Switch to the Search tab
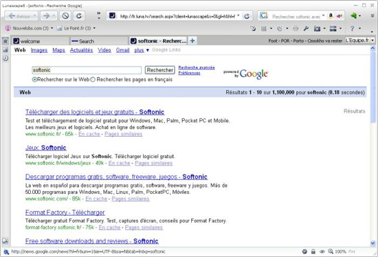Screen dimensions: 378x257 (x=98, y=41)
